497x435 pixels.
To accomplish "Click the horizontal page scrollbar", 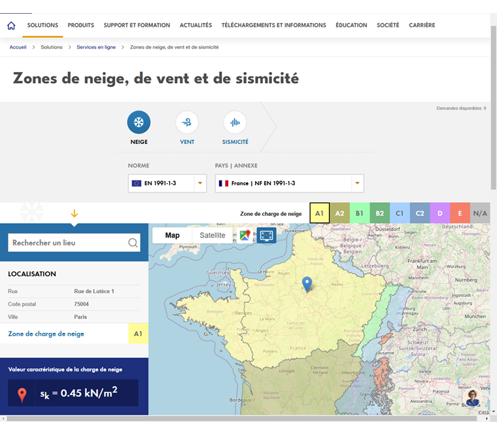I will 241,419.
